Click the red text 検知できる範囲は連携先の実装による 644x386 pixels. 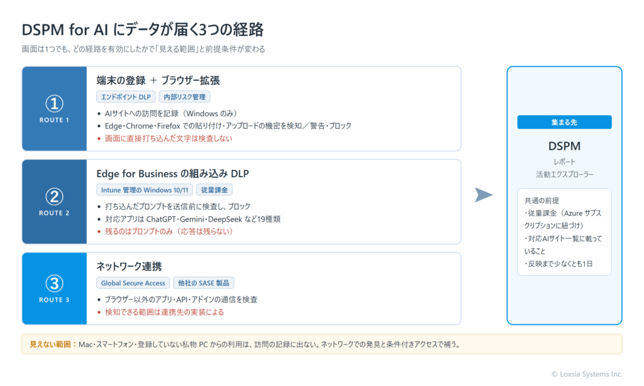tap(164, 312)
